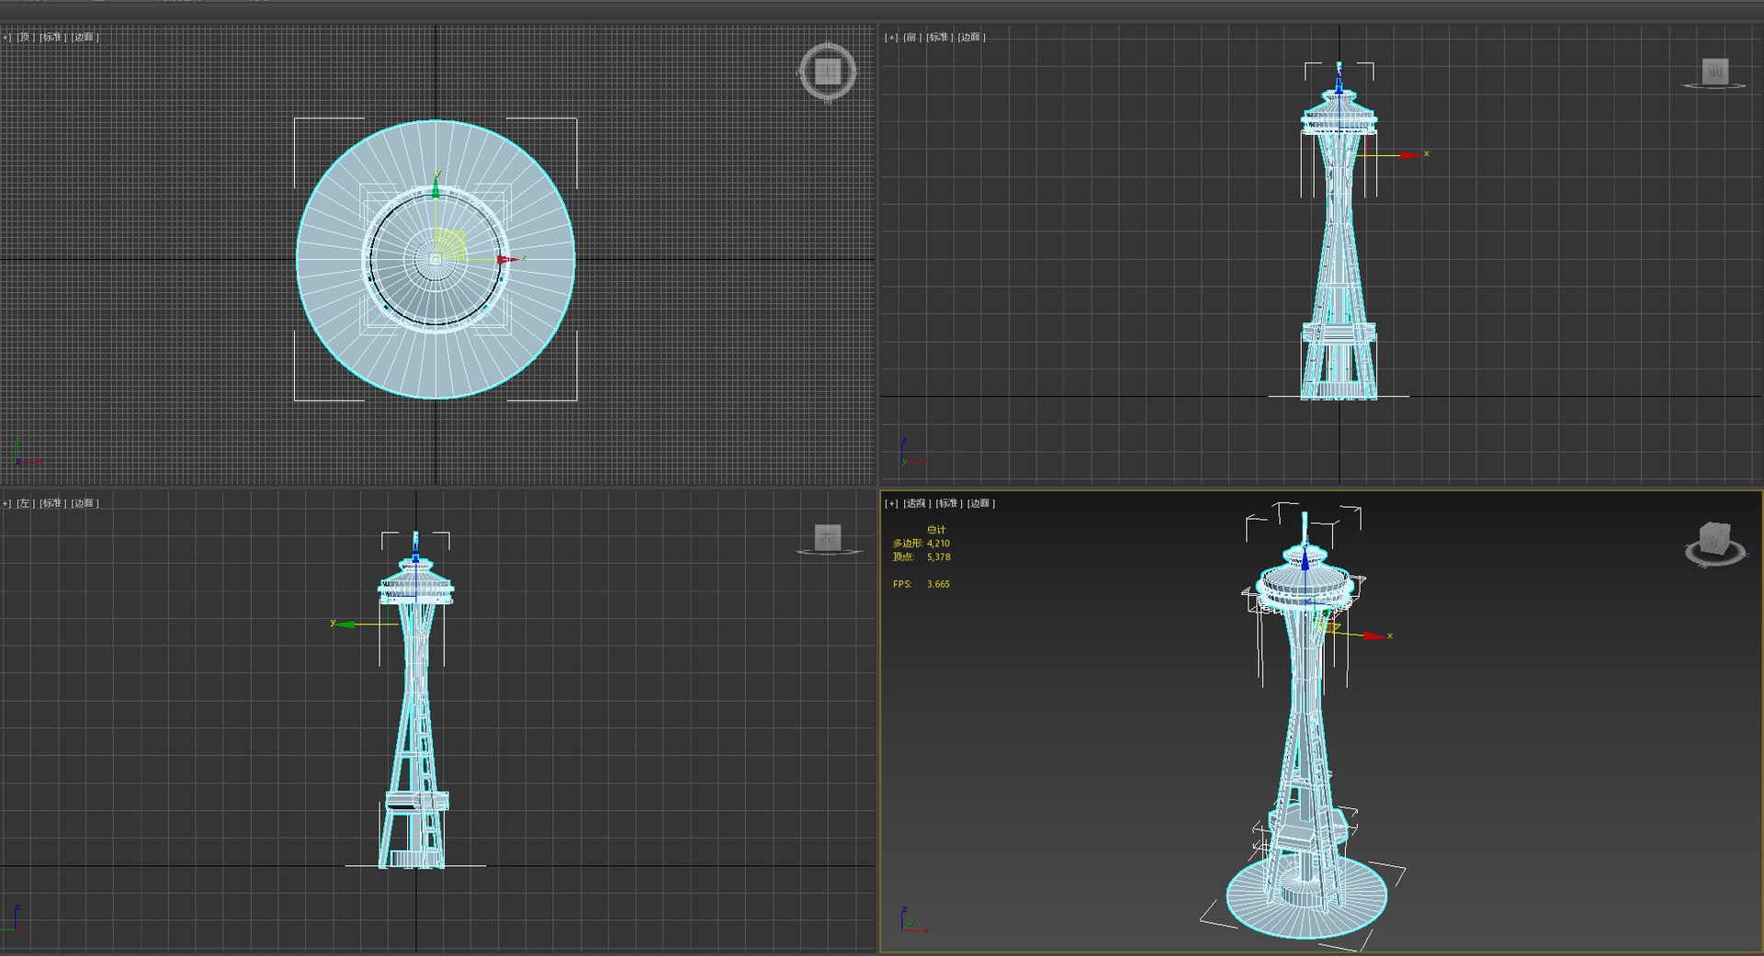Screen dimensions: 1764x956
Task: Click the blue Z-axis gizmo arrow in the front viewport
Action: (x=1340, y=84)
